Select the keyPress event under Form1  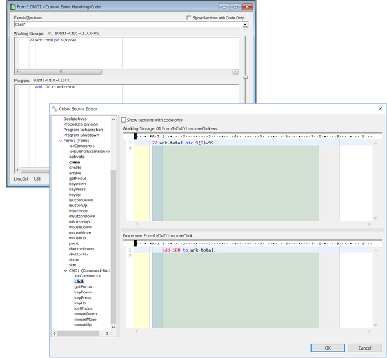[77, 190]
